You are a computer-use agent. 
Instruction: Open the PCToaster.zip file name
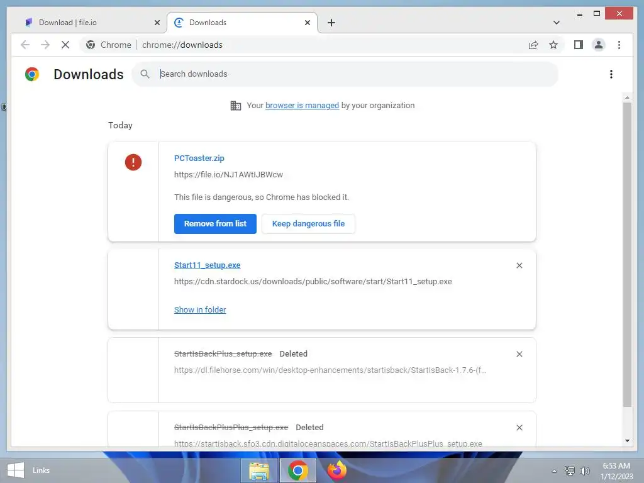click(199, 158)
